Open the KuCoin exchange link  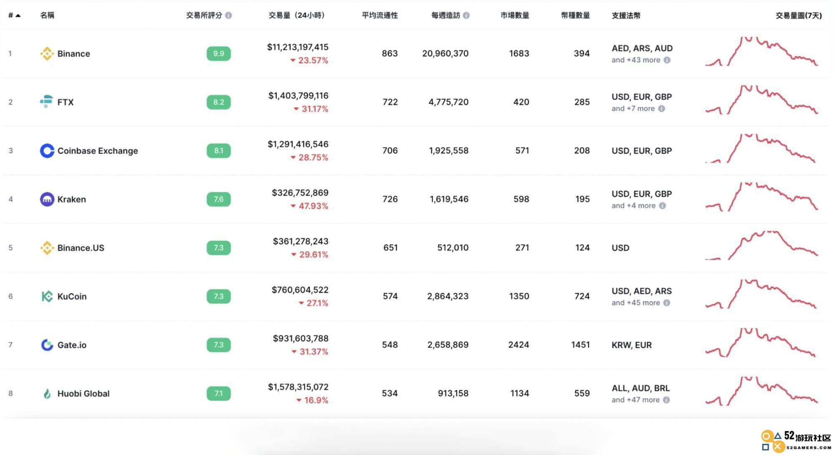72,296
